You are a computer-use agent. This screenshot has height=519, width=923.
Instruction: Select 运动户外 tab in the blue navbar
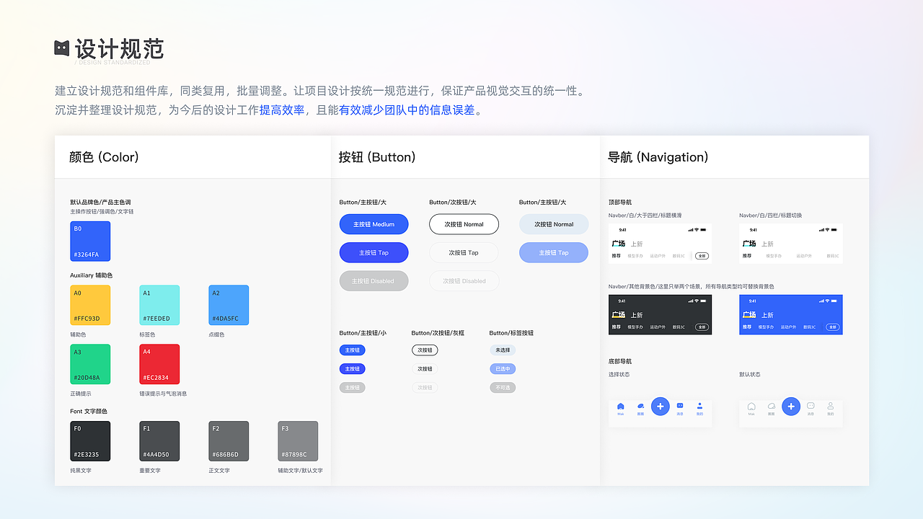click(x=788, y=327)
